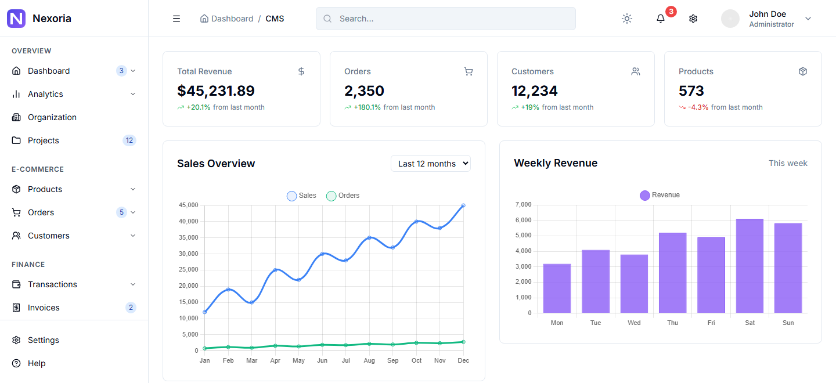
Task: Open Invoices in the sidebar
Action: pos(74,308)
